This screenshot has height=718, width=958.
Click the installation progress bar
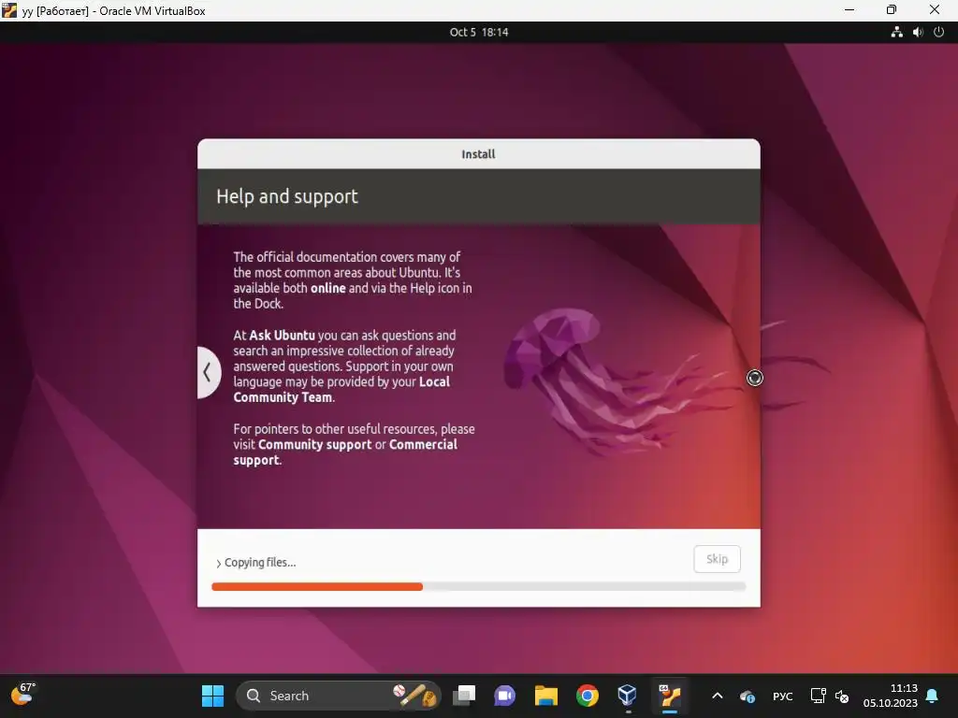pos(478,587)
